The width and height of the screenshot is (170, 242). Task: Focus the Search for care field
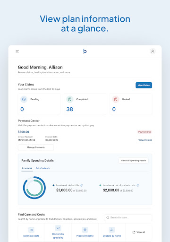click(x=128, y=217)
